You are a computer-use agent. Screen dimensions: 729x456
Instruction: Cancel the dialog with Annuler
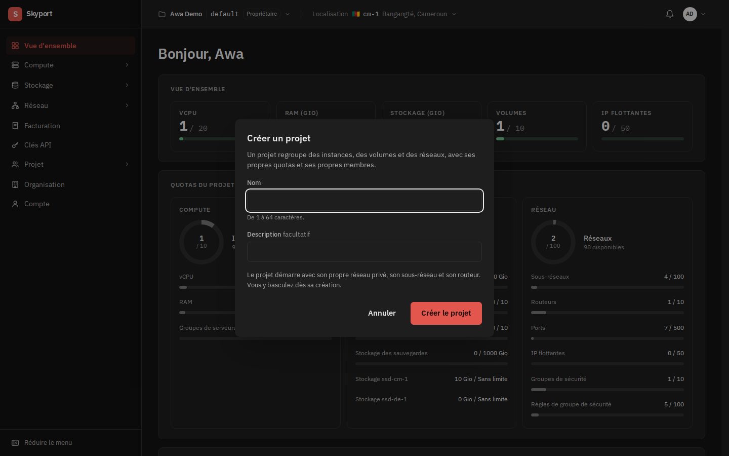tap(382, 313)
